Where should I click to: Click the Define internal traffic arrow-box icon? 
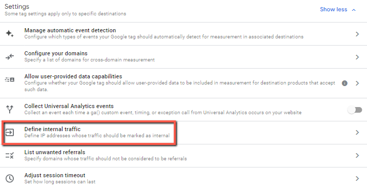click(10, 132)
